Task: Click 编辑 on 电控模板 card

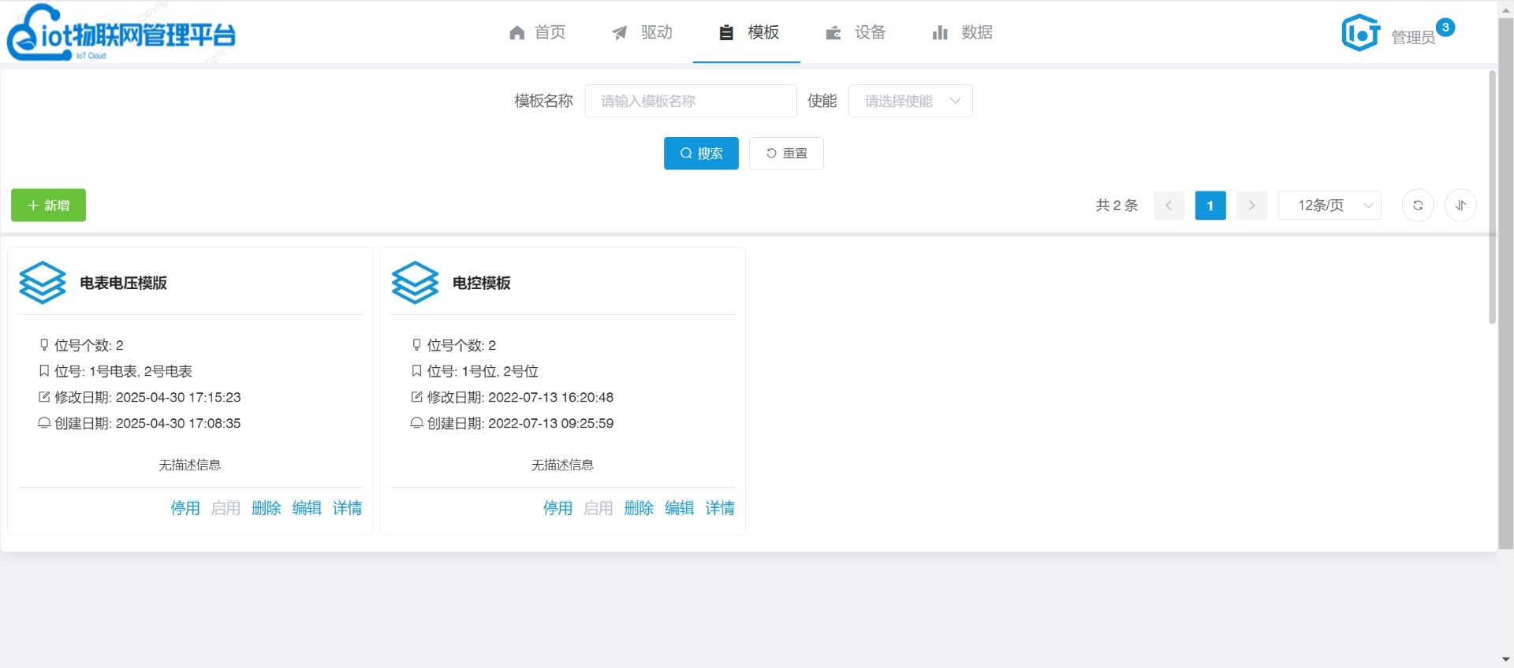Action: [680, 508]
